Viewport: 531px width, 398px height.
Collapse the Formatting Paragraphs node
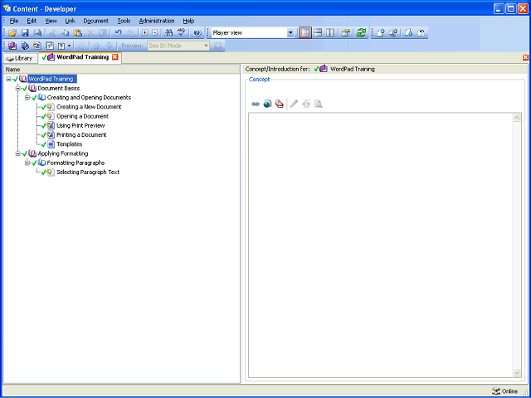(x=27, y=163)
